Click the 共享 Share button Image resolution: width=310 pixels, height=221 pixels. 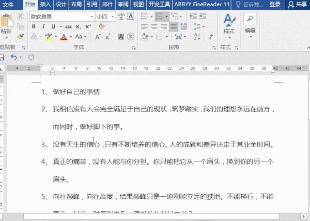(x=297, y=4)
